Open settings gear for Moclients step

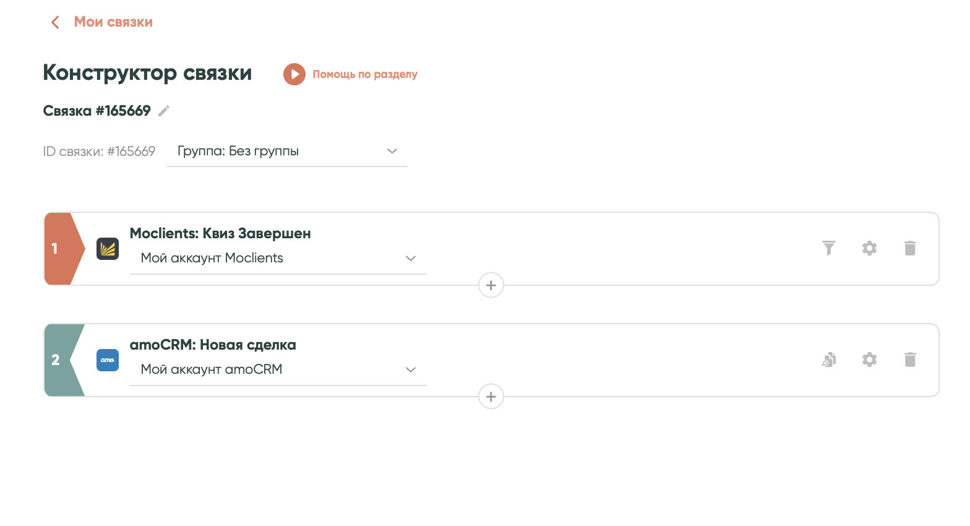(x=870, y=248)
